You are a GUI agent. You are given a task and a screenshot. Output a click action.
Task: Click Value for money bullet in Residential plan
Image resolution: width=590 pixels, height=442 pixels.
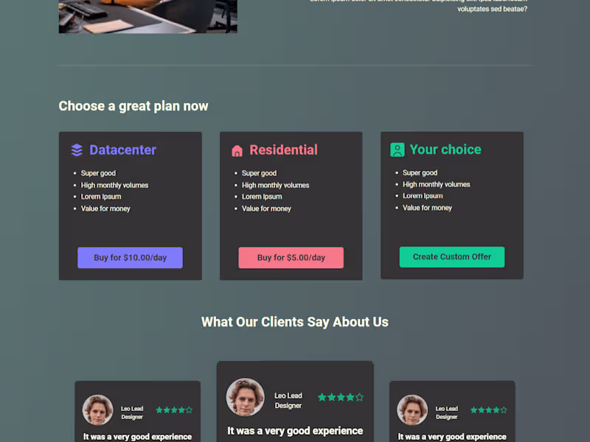pos(266,208)
